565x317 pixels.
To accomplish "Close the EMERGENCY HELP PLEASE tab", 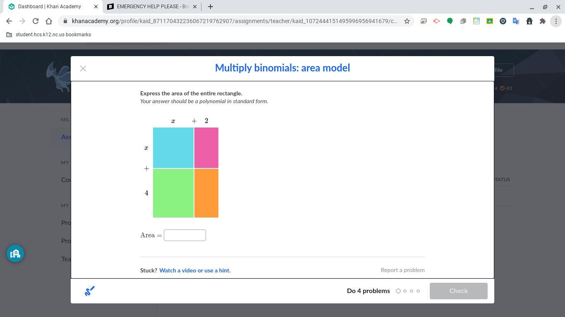I will pyautogui.click(x=196, y=7).
